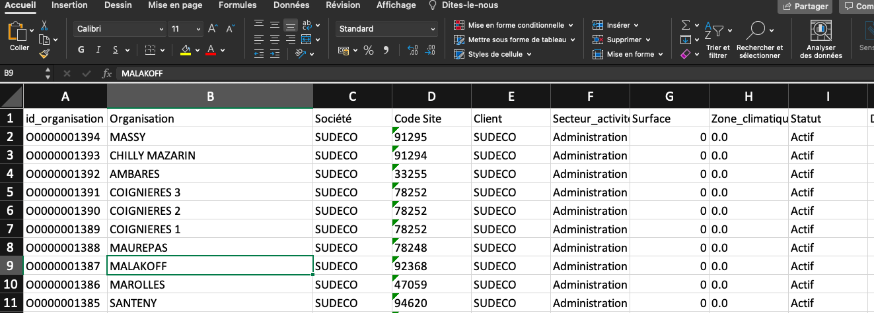Toggle bold G formatting
874x313 pixels.
81,50
